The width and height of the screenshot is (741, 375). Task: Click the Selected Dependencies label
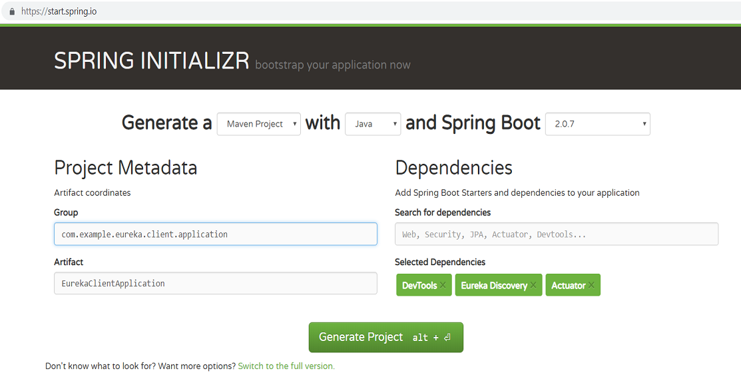point(440,262)
